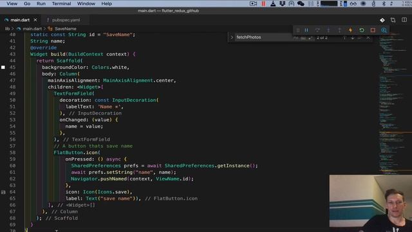
Task: Expand the find widget replace toggle
Action: tap(232, 37)
